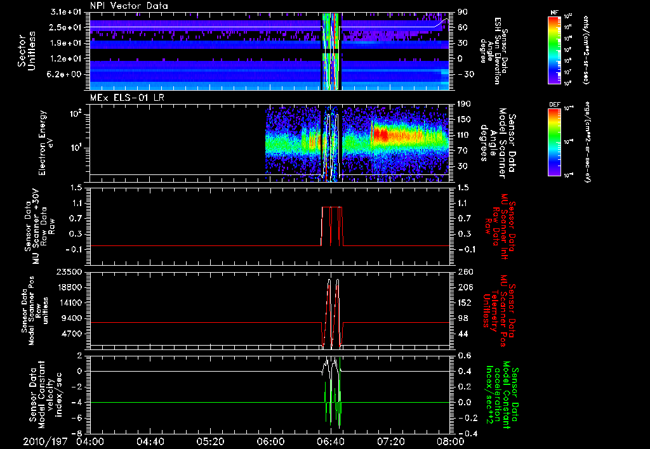The width and height of the screenshot is (650, 449).
Task: Click the 18800 scanner position tick label
Action: pos(70,287)
